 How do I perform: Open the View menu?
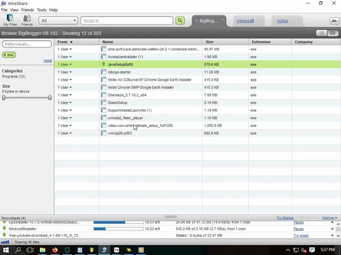(14, 10)
